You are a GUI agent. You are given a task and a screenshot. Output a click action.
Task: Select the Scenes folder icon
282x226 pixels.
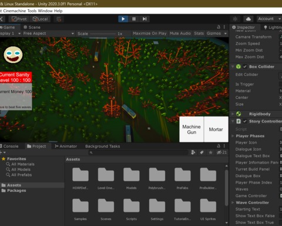[x=106, y=205]
